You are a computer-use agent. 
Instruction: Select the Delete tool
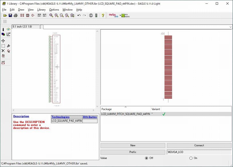click(x=3, y=51)
